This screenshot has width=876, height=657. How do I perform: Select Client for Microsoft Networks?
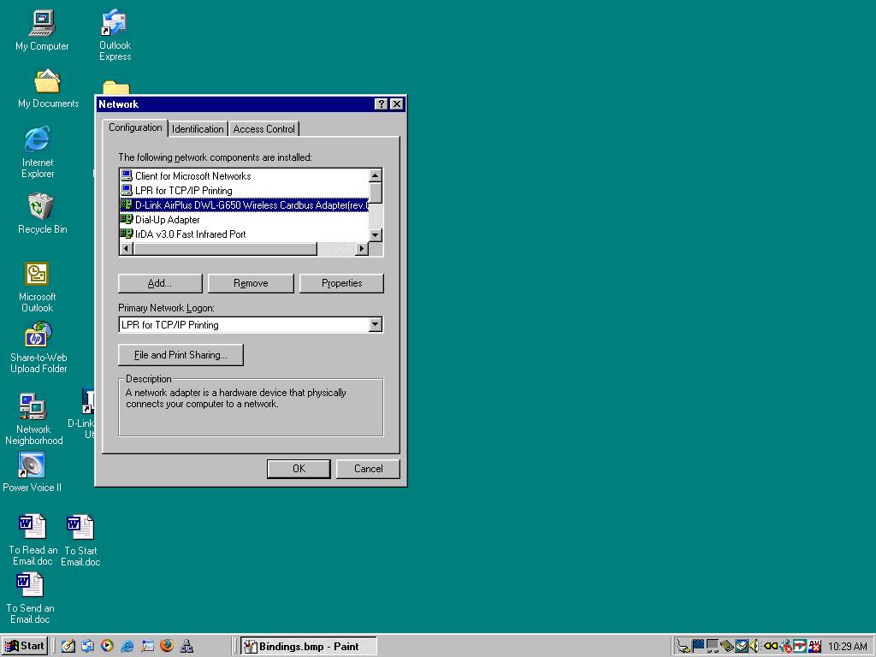(x=244, y=176)
